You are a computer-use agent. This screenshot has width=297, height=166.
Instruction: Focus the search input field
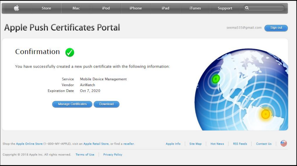(266, 8)
